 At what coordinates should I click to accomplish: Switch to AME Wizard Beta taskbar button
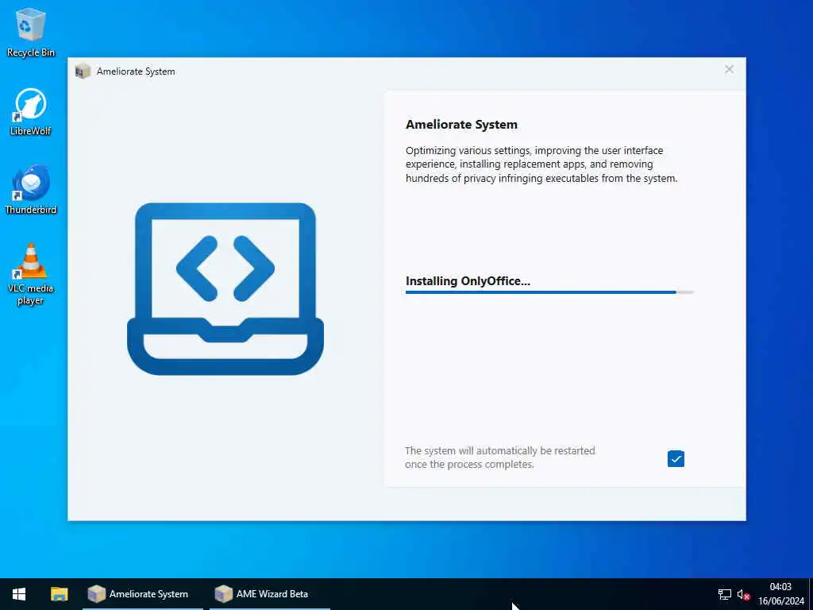click(x=270, y=594)
